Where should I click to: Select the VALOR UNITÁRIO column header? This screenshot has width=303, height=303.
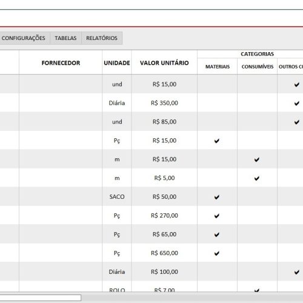164,63
